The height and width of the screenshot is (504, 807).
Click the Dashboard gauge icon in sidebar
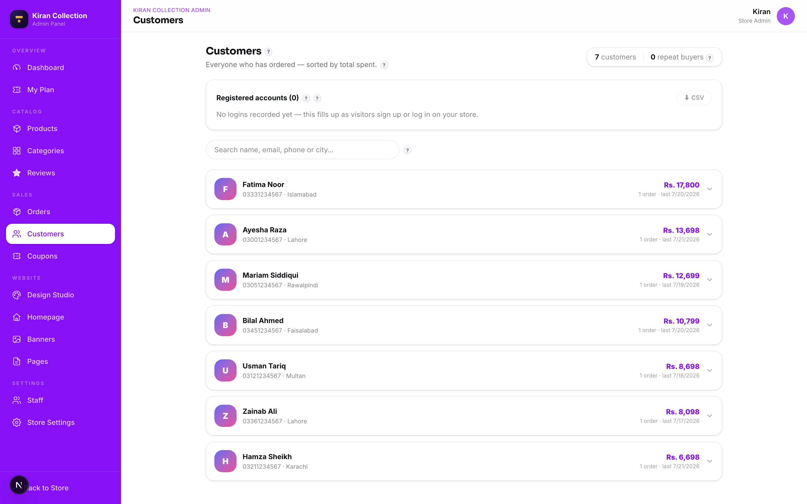coord(17,68)
